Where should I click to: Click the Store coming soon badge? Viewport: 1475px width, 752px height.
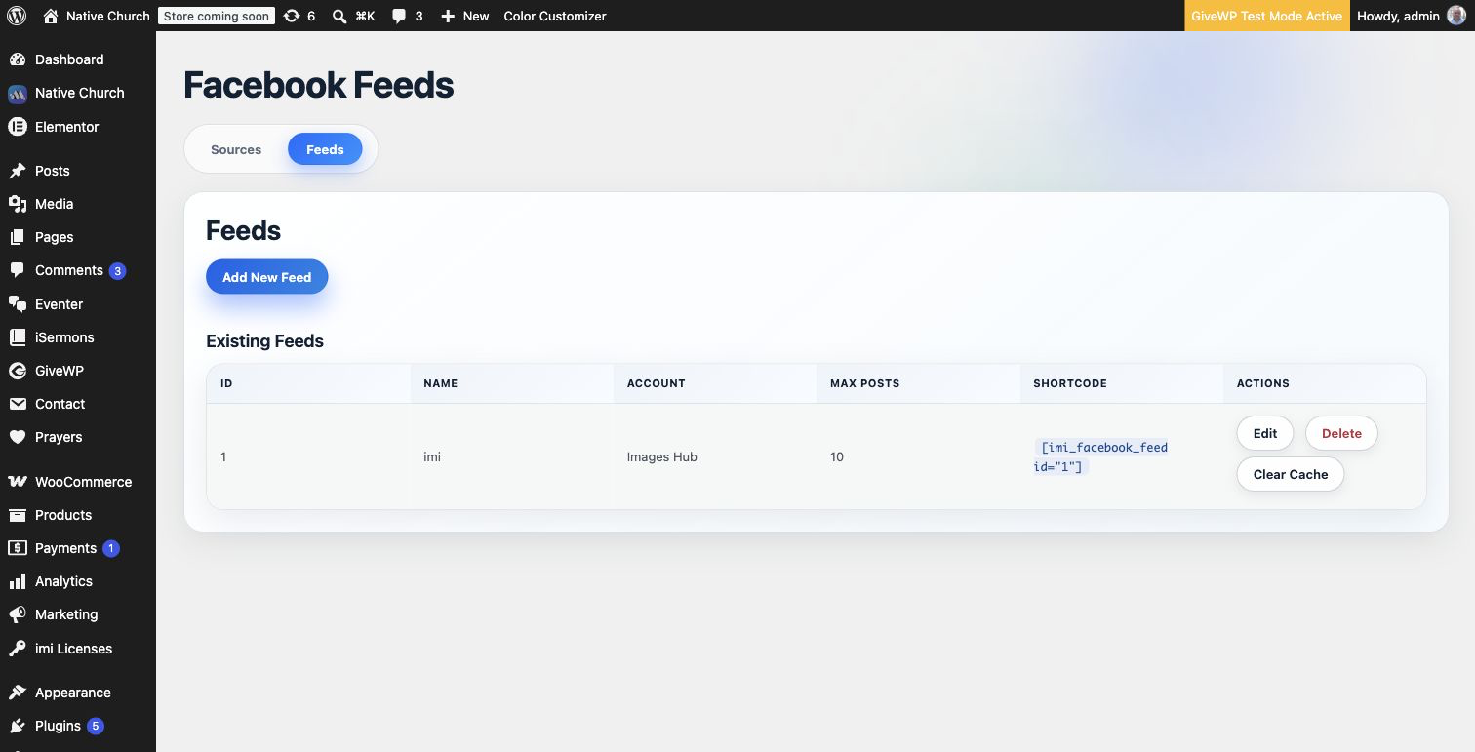point(217,16)
